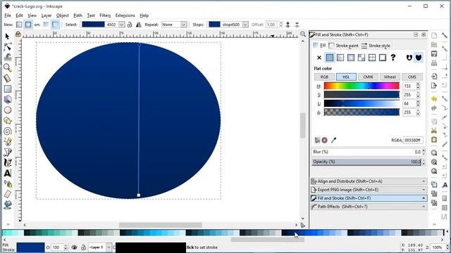Select the Zoom tool in toolbox
The height and width of the screenshot is (253, 451).
tap(8, 67)
